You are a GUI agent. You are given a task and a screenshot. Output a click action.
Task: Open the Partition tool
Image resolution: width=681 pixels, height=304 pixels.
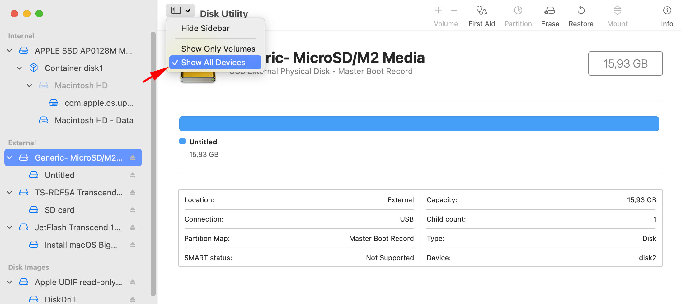click(518, 16)
